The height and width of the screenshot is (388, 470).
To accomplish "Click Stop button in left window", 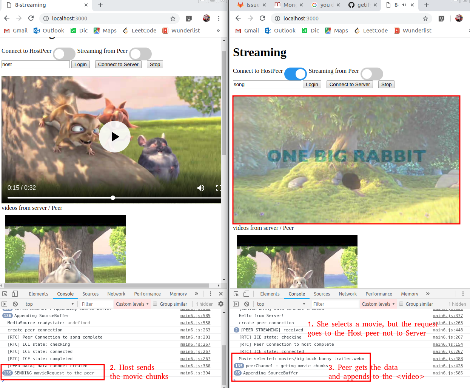I will [155, 65].
